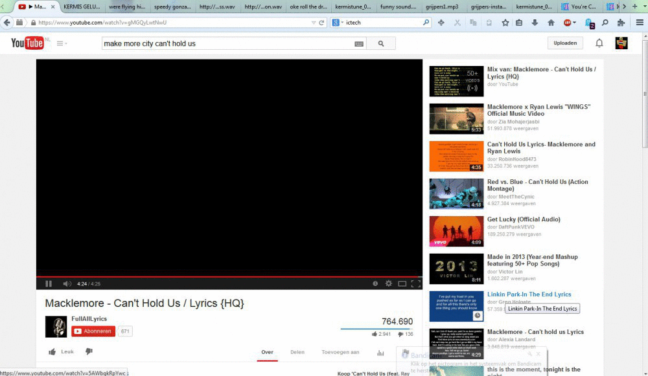Like the video with Leuk
648x376 pixels.
[x=61, y=352]
